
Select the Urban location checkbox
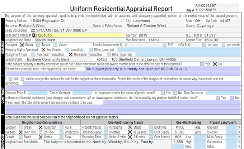[x=20, y=128]
